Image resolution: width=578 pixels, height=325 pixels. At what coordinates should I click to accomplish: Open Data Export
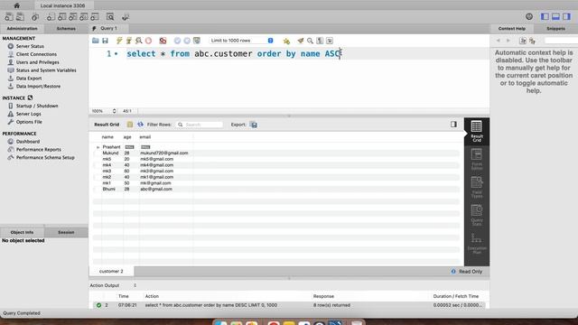coord(29,79)
